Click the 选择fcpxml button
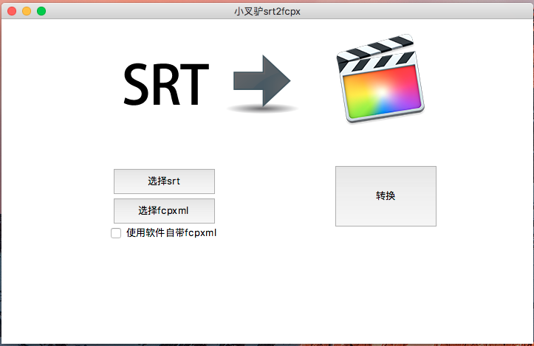The height and width of the screenshot is (346, 534). (x=164, y=211)
